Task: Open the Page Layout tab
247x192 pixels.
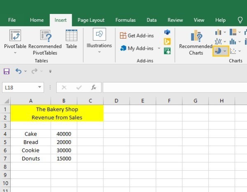Action: pos(91,20)
